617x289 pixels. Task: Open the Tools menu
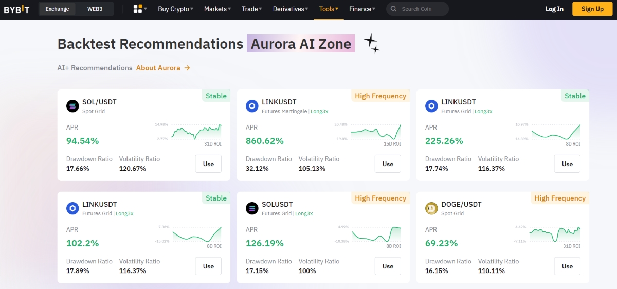329,9
